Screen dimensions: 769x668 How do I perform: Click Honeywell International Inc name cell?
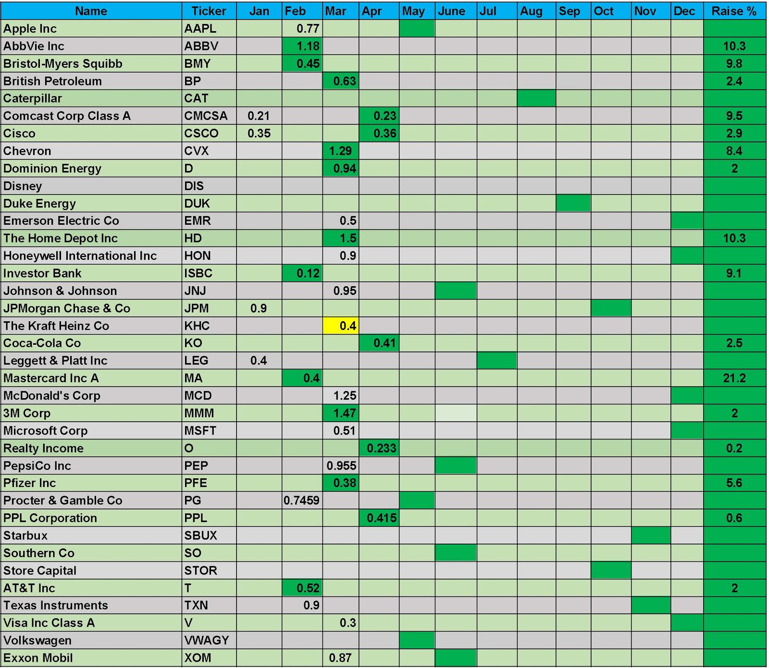[x=91, y=255]
